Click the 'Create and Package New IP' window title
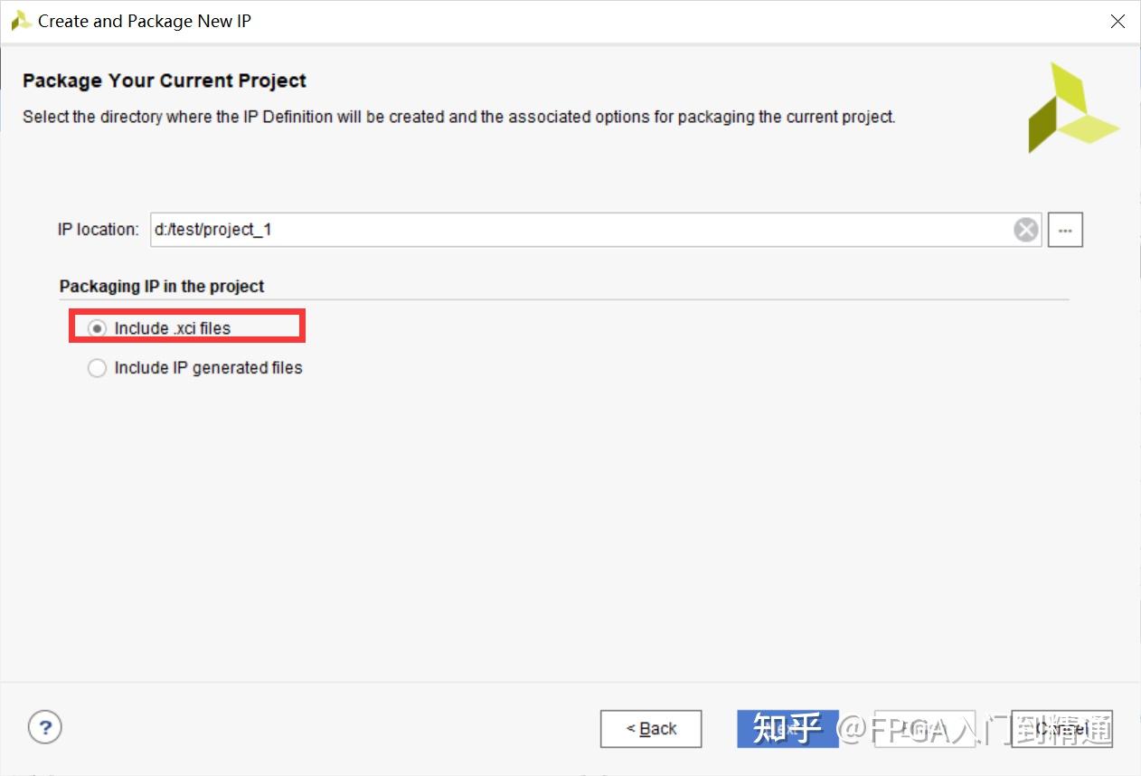The width and height of the screenshot is (1141, 776). [145, 22]
